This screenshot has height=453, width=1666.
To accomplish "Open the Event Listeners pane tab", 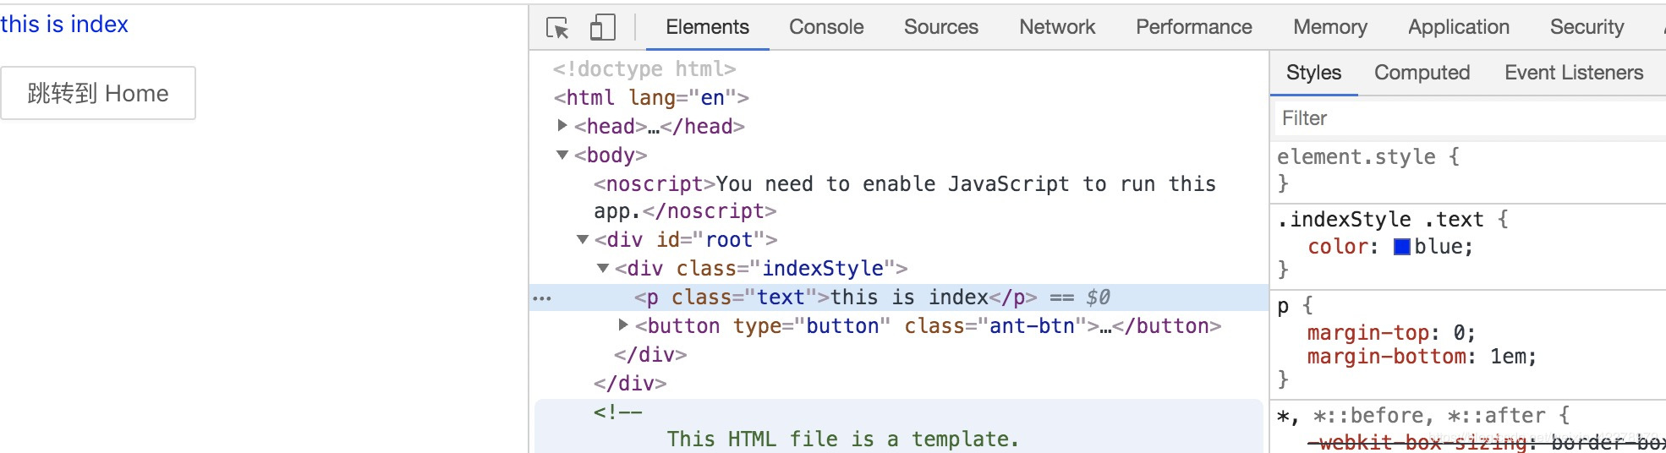I will tap(1574, 73).
